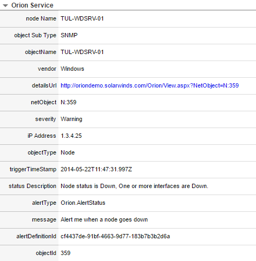Screen dimensions: 256x261
Task: Select the objectType value Node
Action: pos(68,152)
